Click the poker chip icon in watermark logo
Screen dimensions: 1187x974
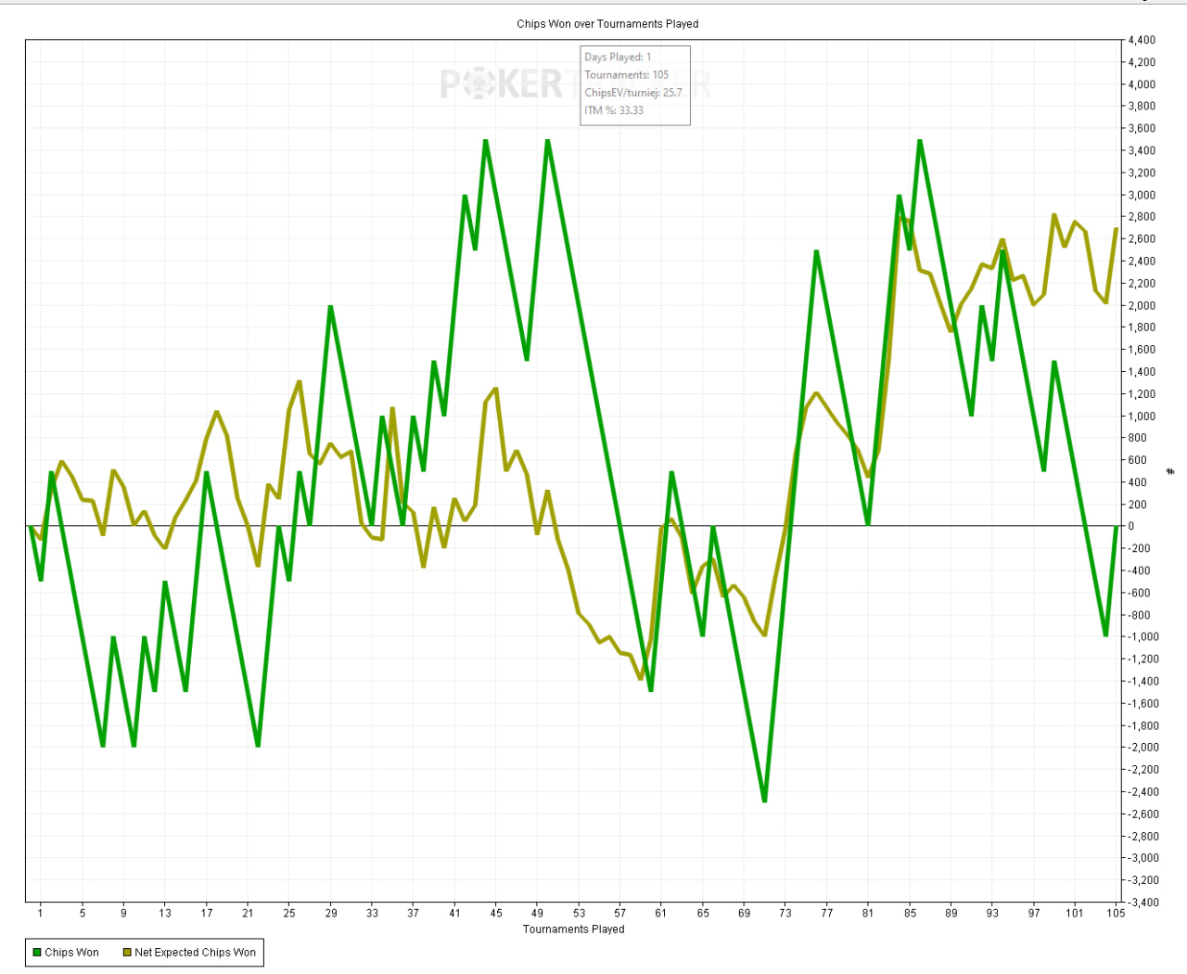click(x=479, y=84)
